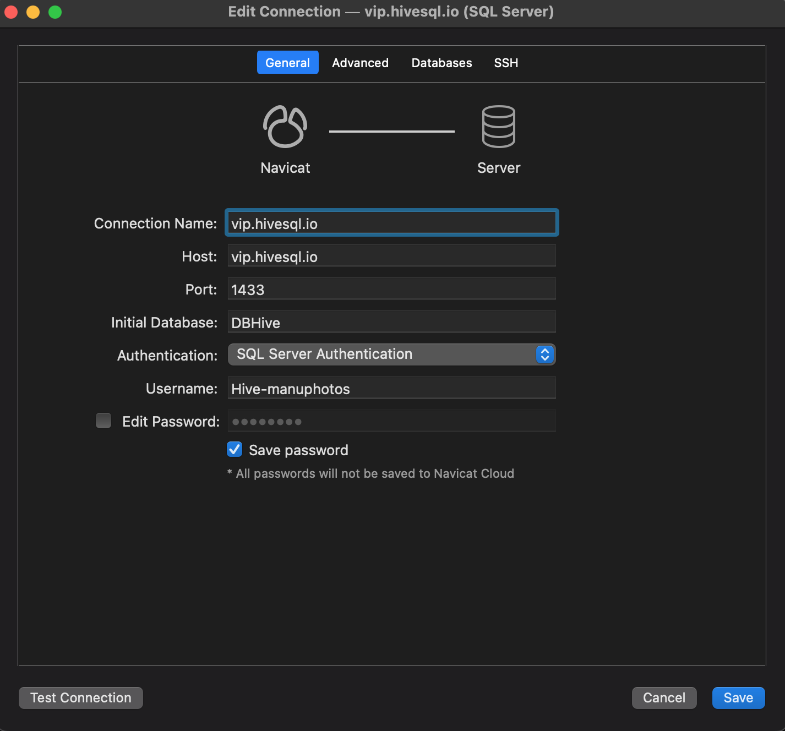
Task: Click the Test Connection button
Action: (x=81, y=698)
